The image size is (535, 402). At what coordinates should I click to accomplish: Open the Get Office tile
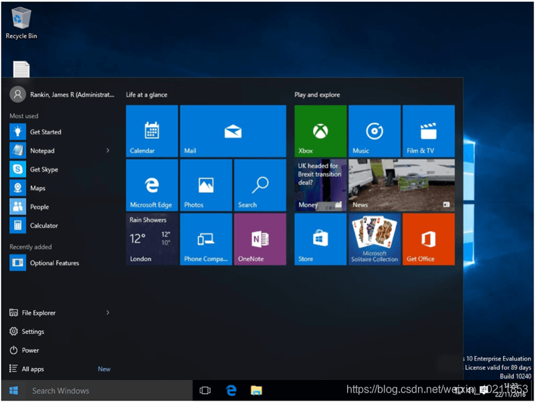(429, 239)
